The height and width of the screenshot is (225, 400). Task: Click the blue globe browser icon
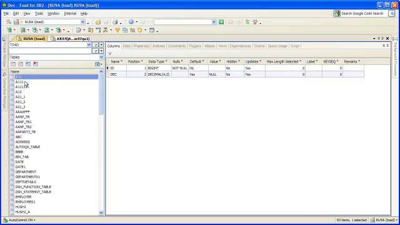pos(131,22)
